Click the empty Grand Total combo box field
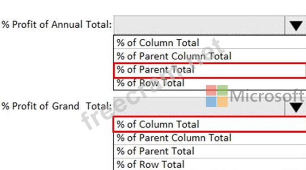 click(x=199, y=107)
